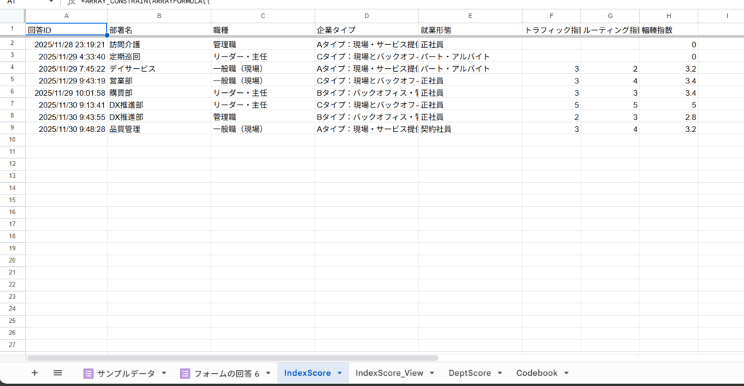744x386 pixels.
Task: Click the horizontal scrollbar at the bottom
Action: click(x=232, y=358)
